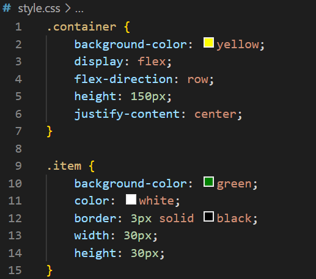Click 'height' property in .item rule
The height and width of the screenshot is (279, 316).
pos(95,253)
